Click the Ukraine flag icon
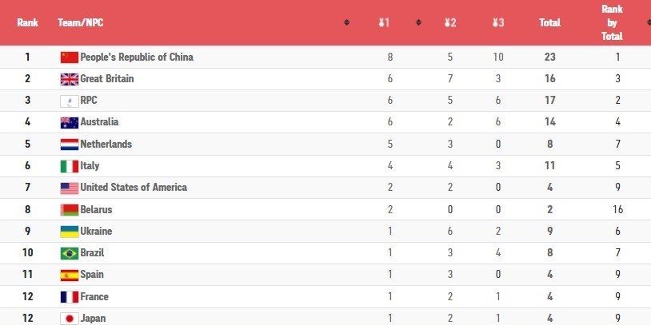The width and height of the screenshot is (651, 325). (70, 232)
